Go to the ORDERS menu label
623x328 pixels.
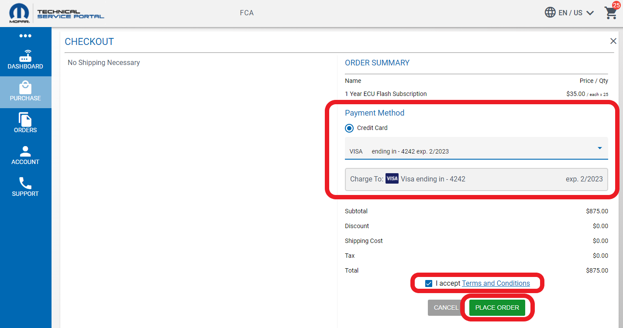pyautogui.click(x=25, y=130)
